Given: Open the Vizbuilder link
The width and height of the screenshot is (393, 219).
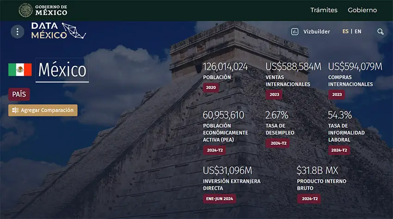Looking at the screenshot, I should pyautogui.click(x=317, y=31).
